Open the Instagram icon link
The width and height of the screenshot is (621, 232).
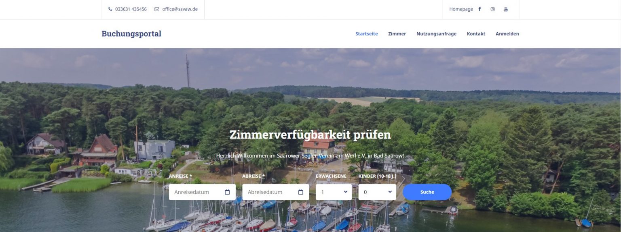pos(492,9)
